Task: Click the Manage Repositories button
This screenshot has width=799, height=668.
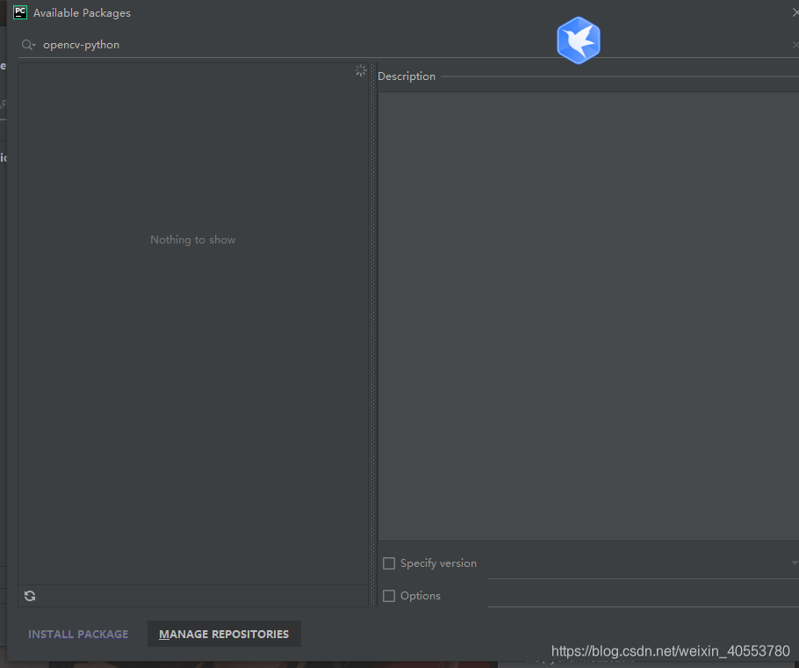Action: point(224,634)
